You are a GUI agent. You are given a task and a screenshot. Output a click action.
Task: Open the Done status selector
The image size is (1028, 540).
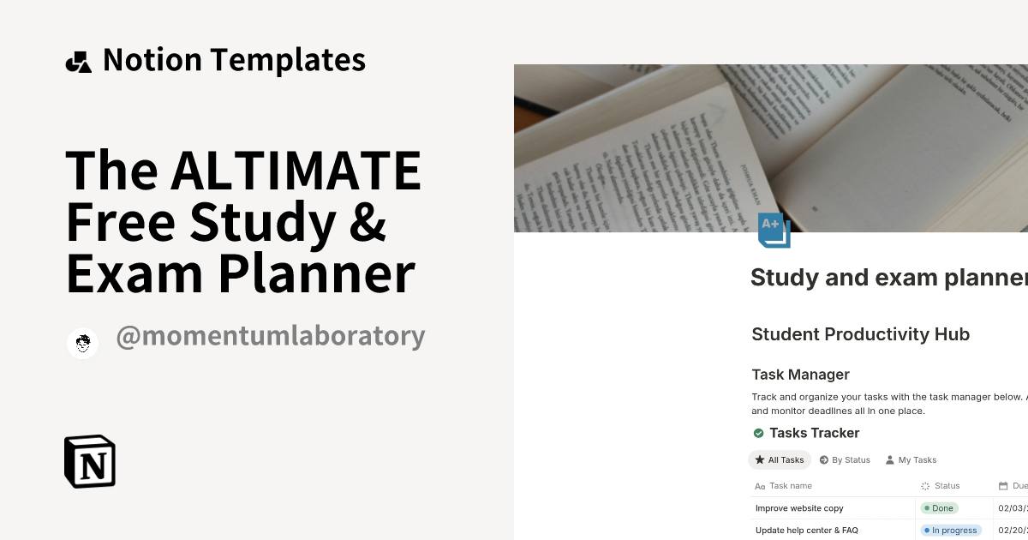click(x=939, y=507)
